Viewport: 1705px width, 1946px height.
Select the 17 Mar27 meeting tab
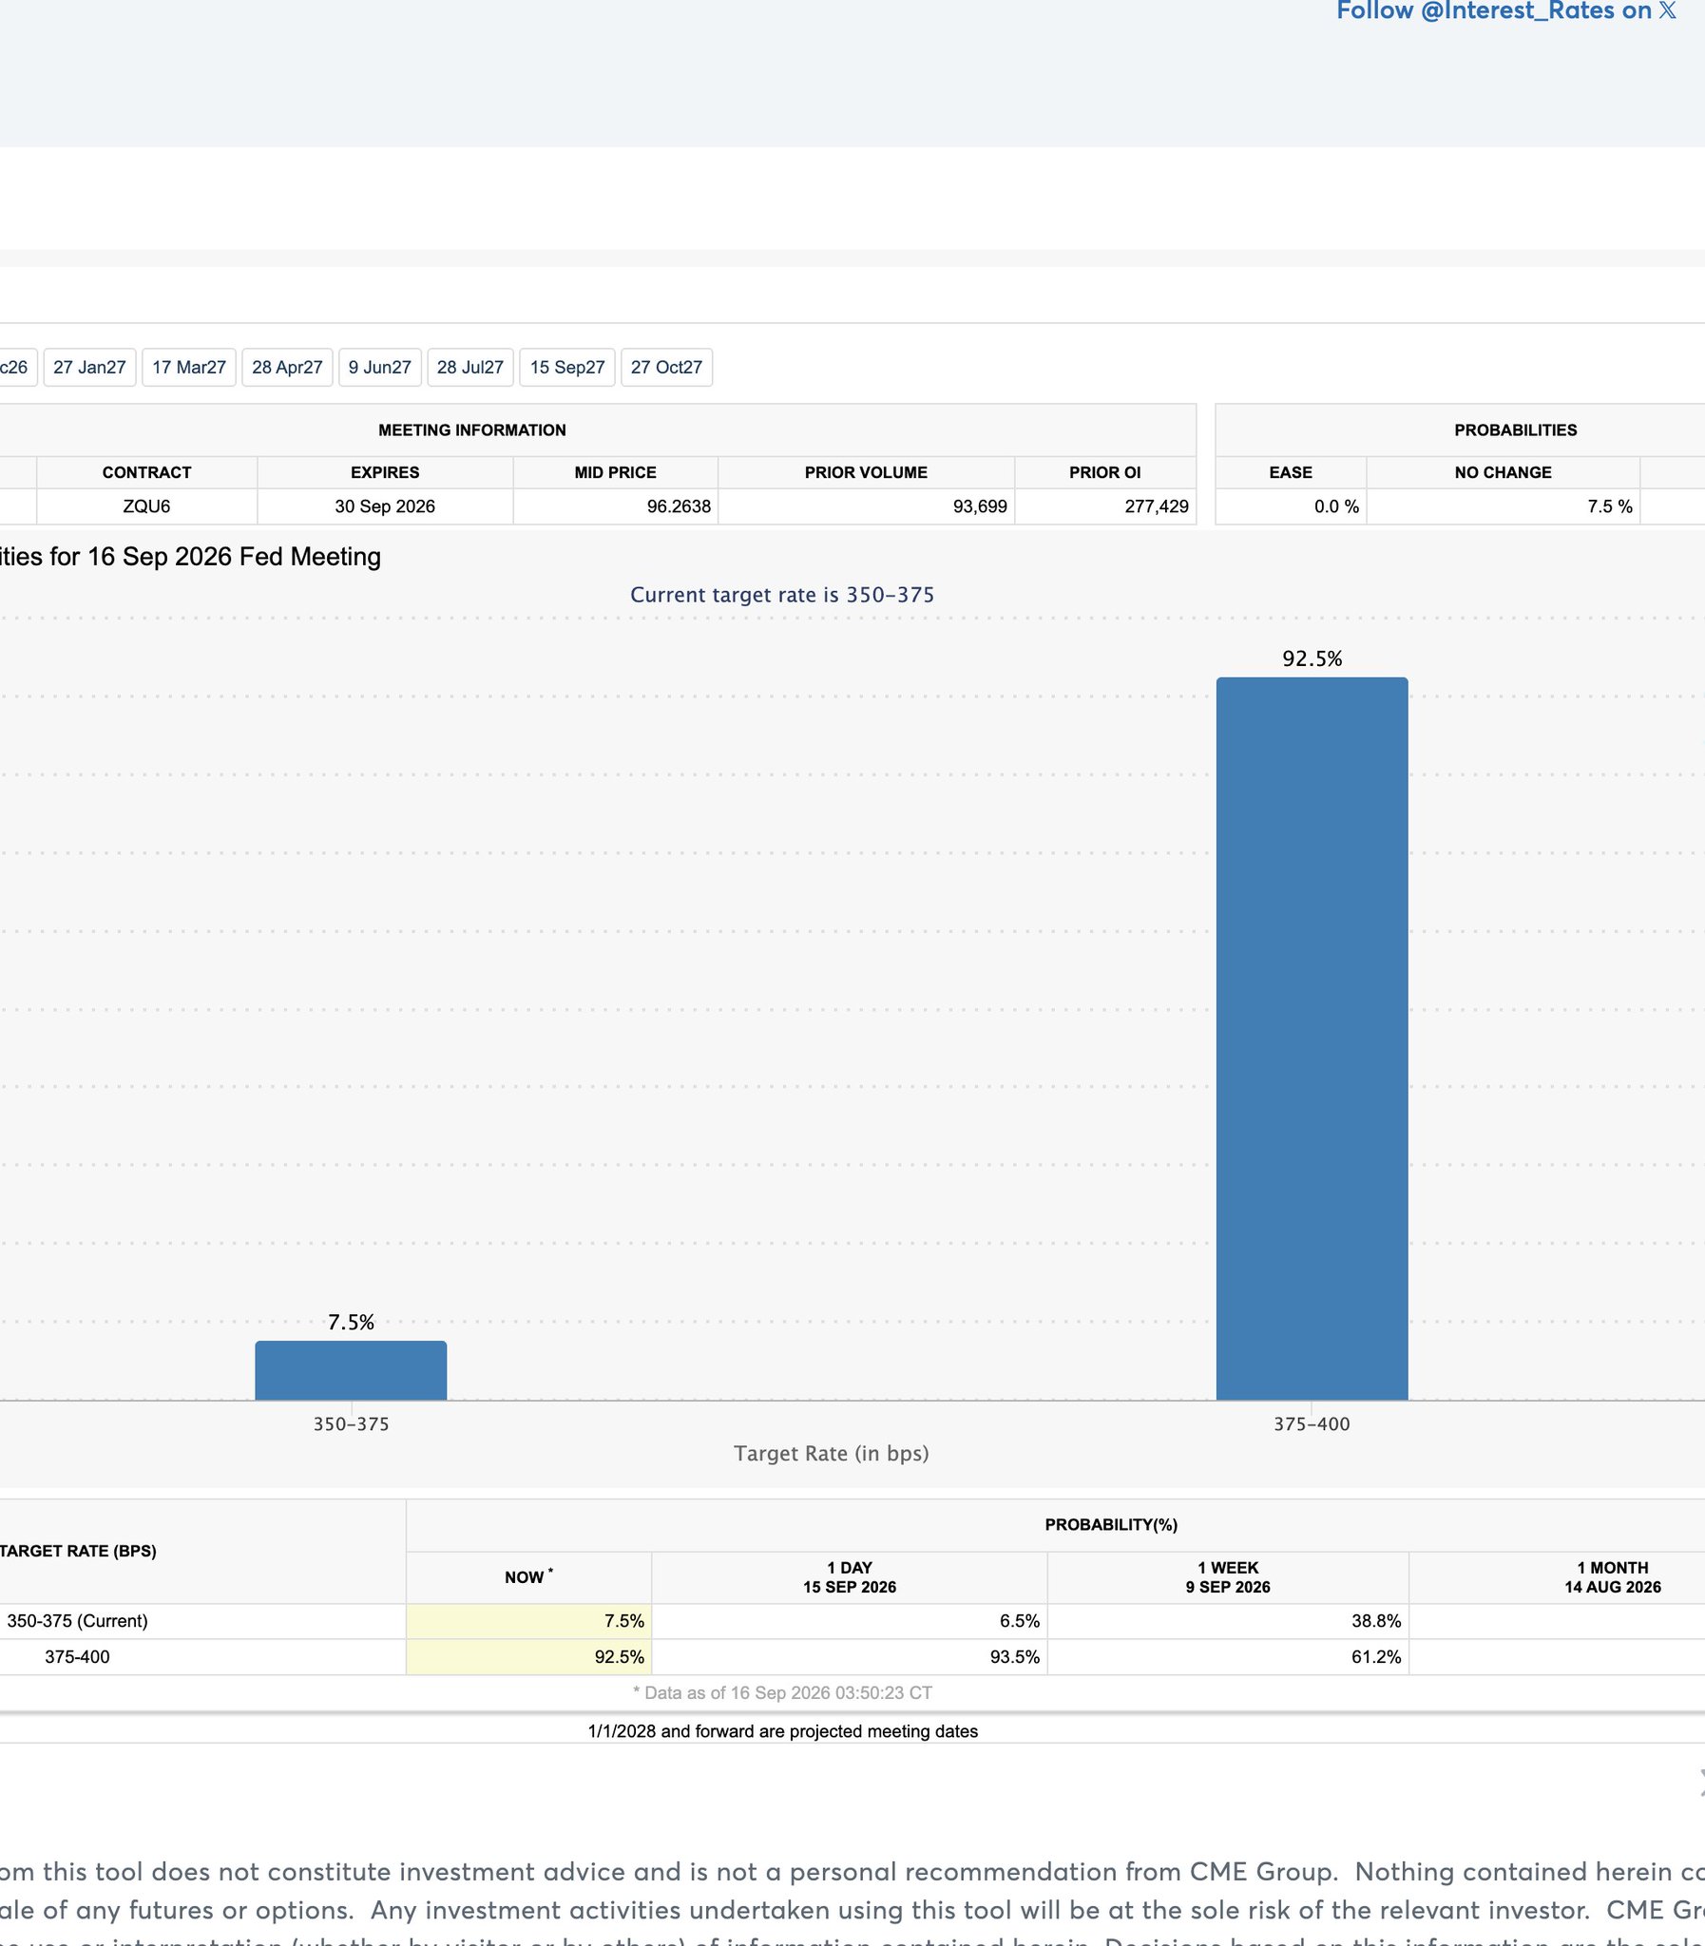(x=189, y=367)
